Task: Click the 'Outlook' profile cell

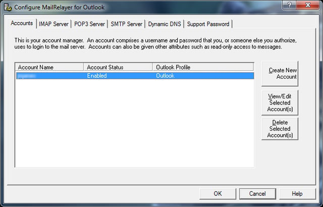Action: (165, 76)
